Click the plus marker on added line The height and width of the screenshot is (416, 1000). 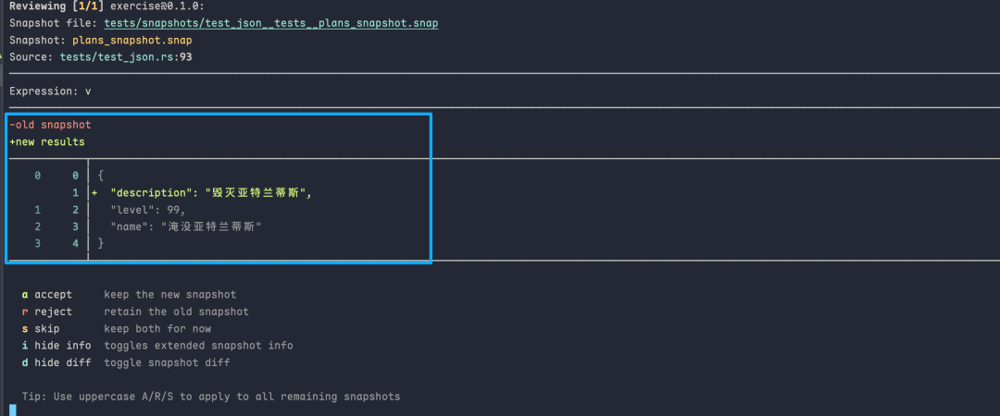click(94, 193)
